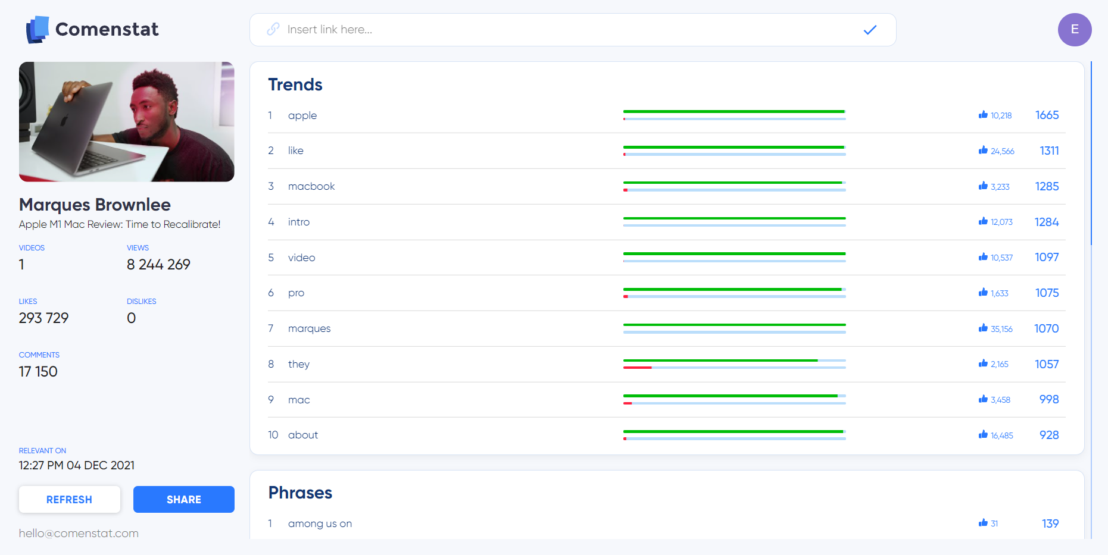Click the count 1284 for intro
Viewport: 1108px width, 555px height.
[x=1047, y=222]
